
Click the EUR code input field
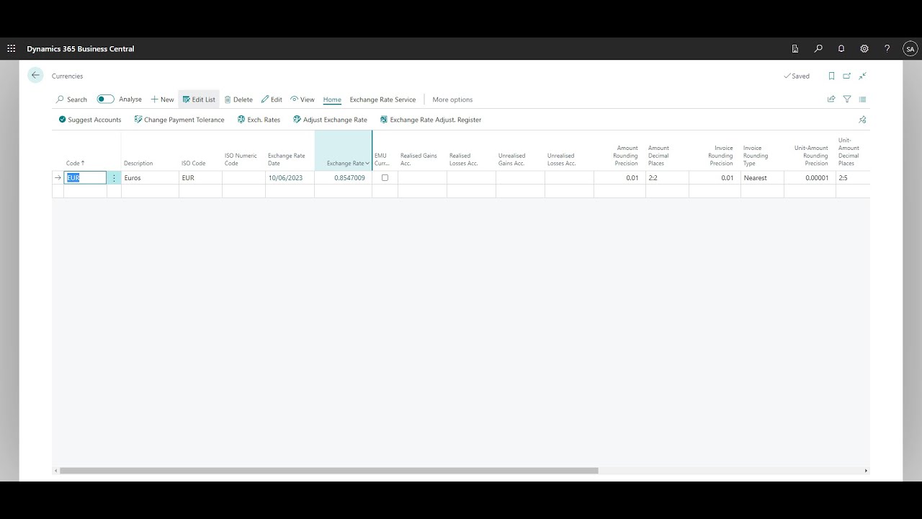click(85, 177)
